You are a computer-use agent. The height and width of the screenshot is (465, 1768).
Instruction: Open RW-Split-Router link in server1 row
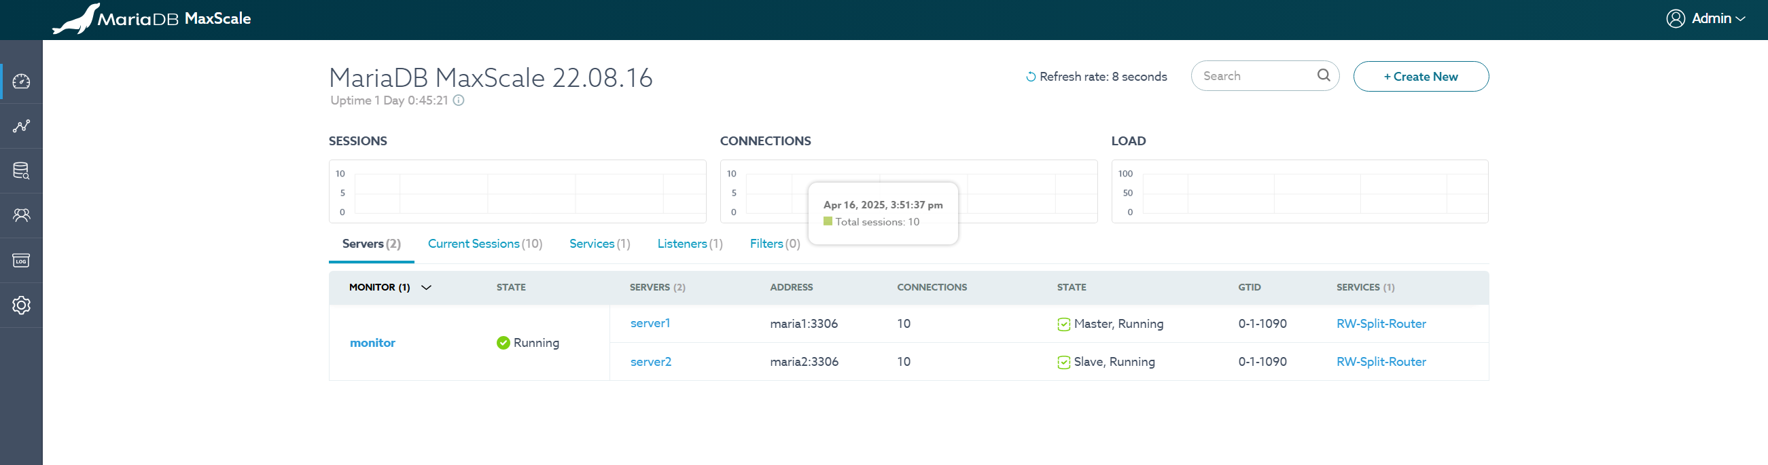(1381, 324)
